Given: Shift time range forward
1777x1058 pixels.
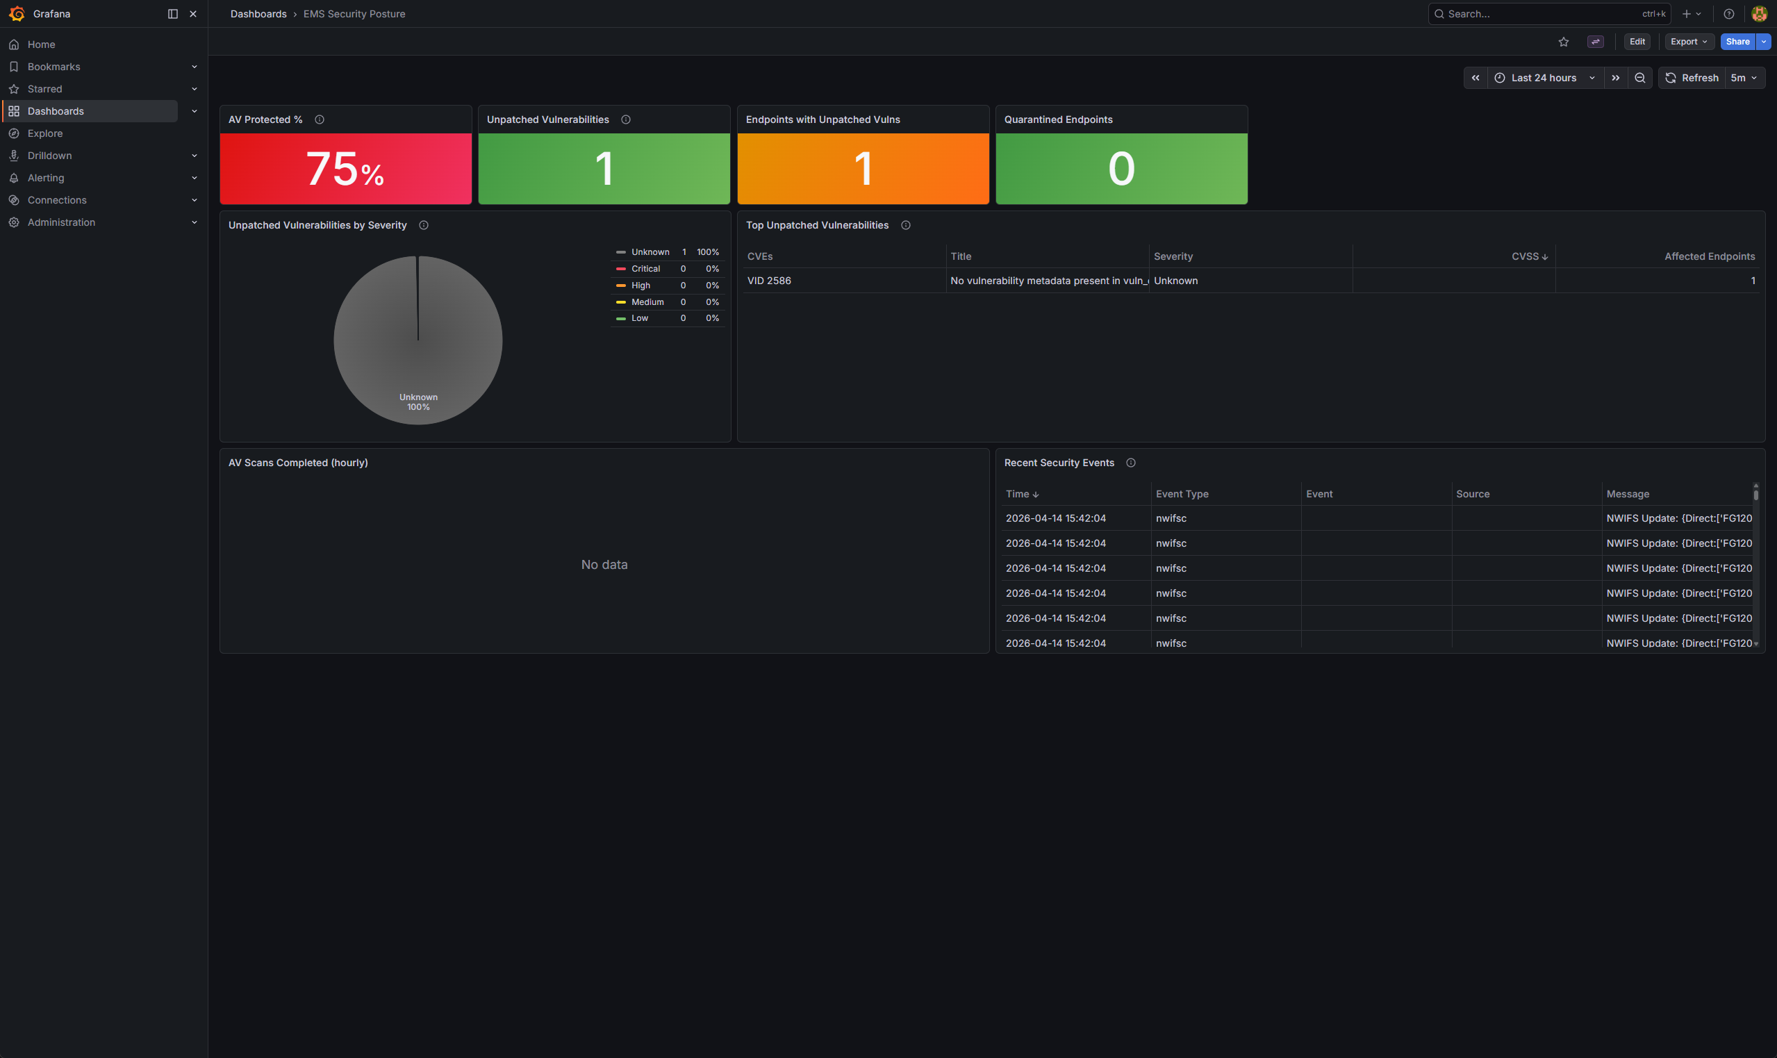Looking at the screenshot, I should coord(1615,78).
